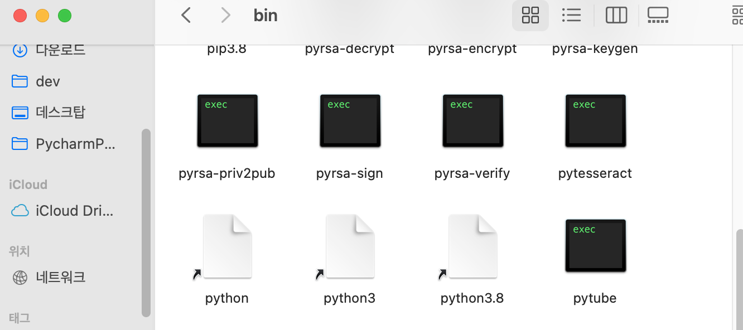Click the pytesseract file name label
The height and width of the screenshot is (330, 743).
[595, 173]
